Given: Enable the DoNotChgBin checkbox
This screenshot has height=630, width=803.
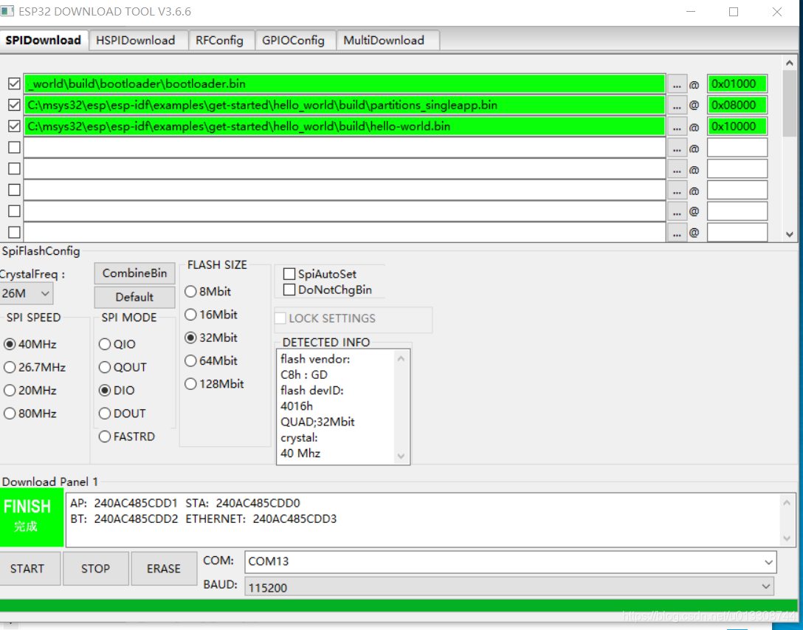Looking at the screenshot, I should click(328, 290).
